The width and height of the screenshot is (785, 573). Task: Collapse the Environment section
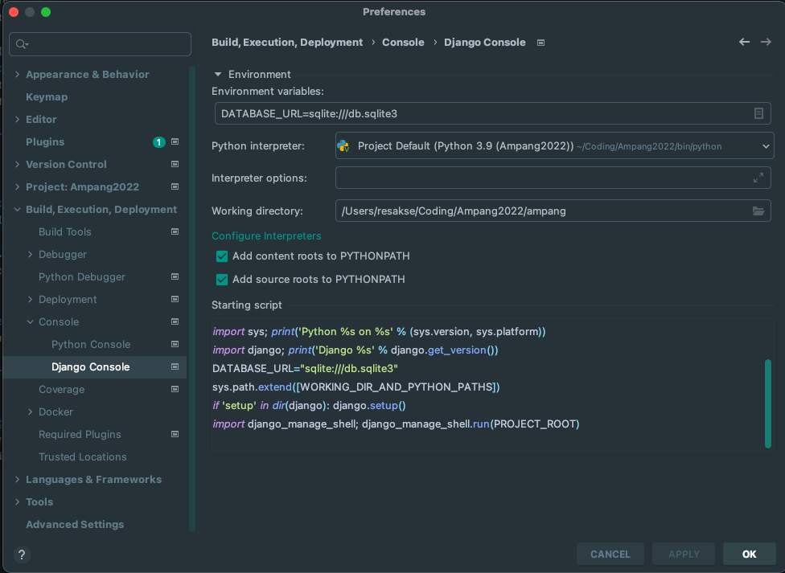(x=218, y=74)
